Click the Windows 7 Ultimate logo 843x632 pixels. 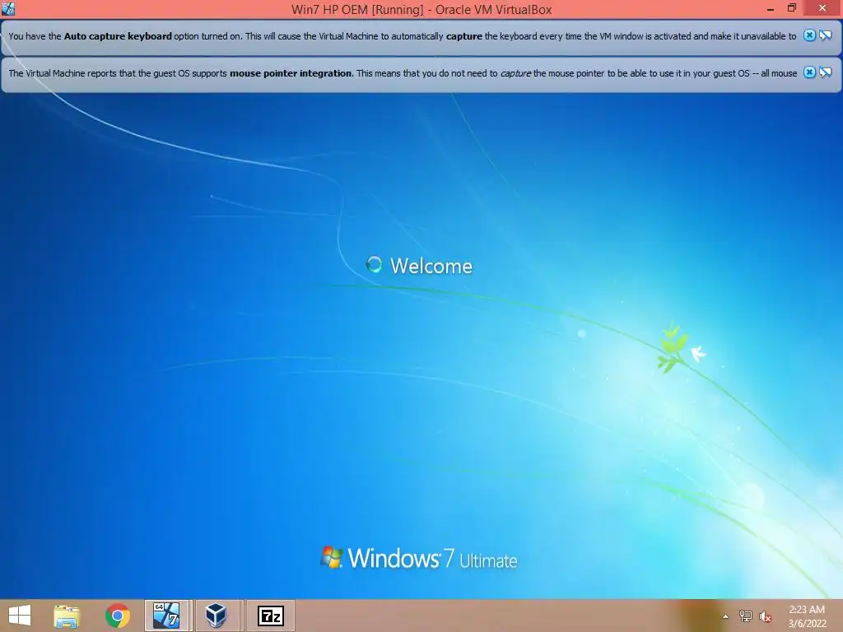pos(418,559)
